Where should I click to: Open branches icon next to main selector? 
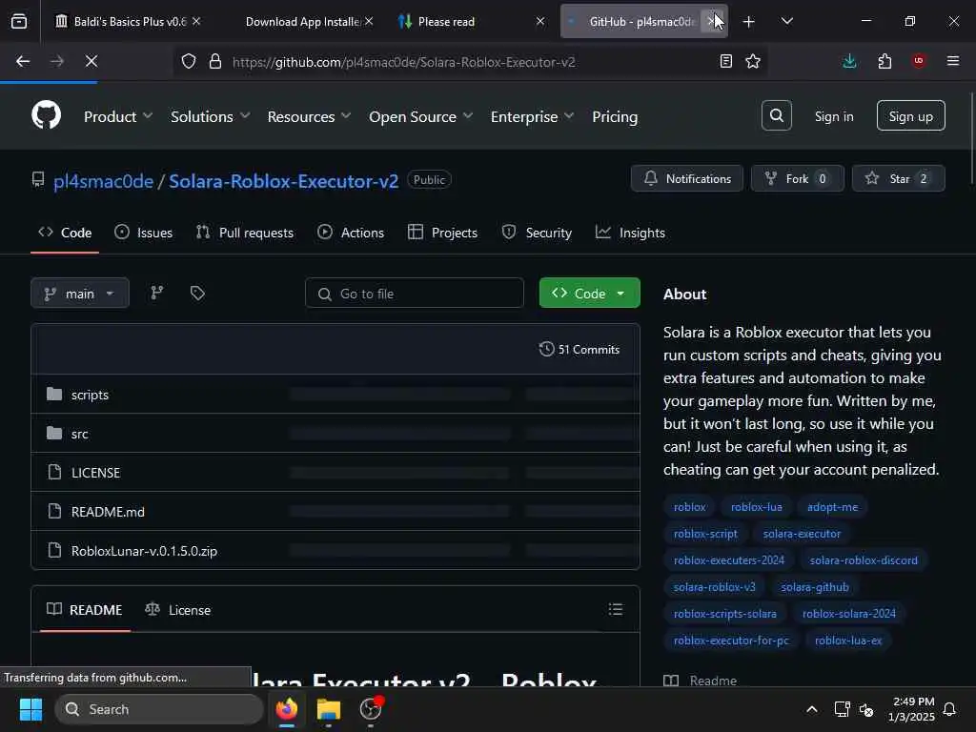tap(157, 293)
